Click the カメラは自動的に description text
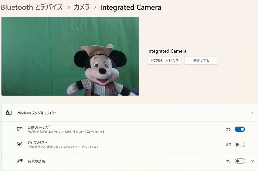The height and width of the screenshot is (171, 258). point(66,132)
